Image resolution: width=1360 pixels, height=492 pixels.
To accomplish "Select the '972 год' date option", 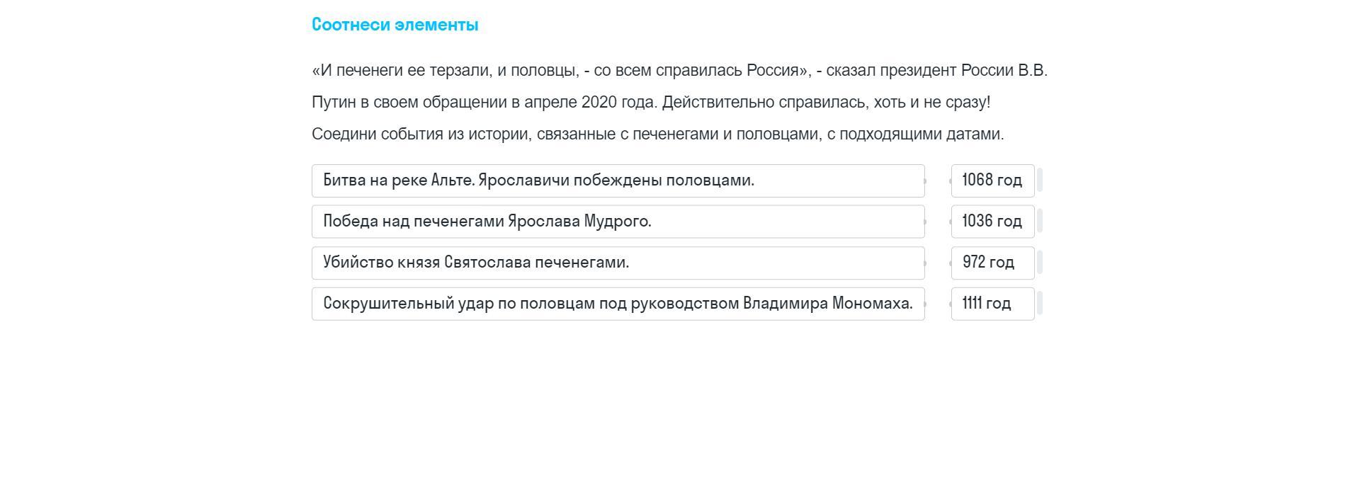I will point(992,263).
